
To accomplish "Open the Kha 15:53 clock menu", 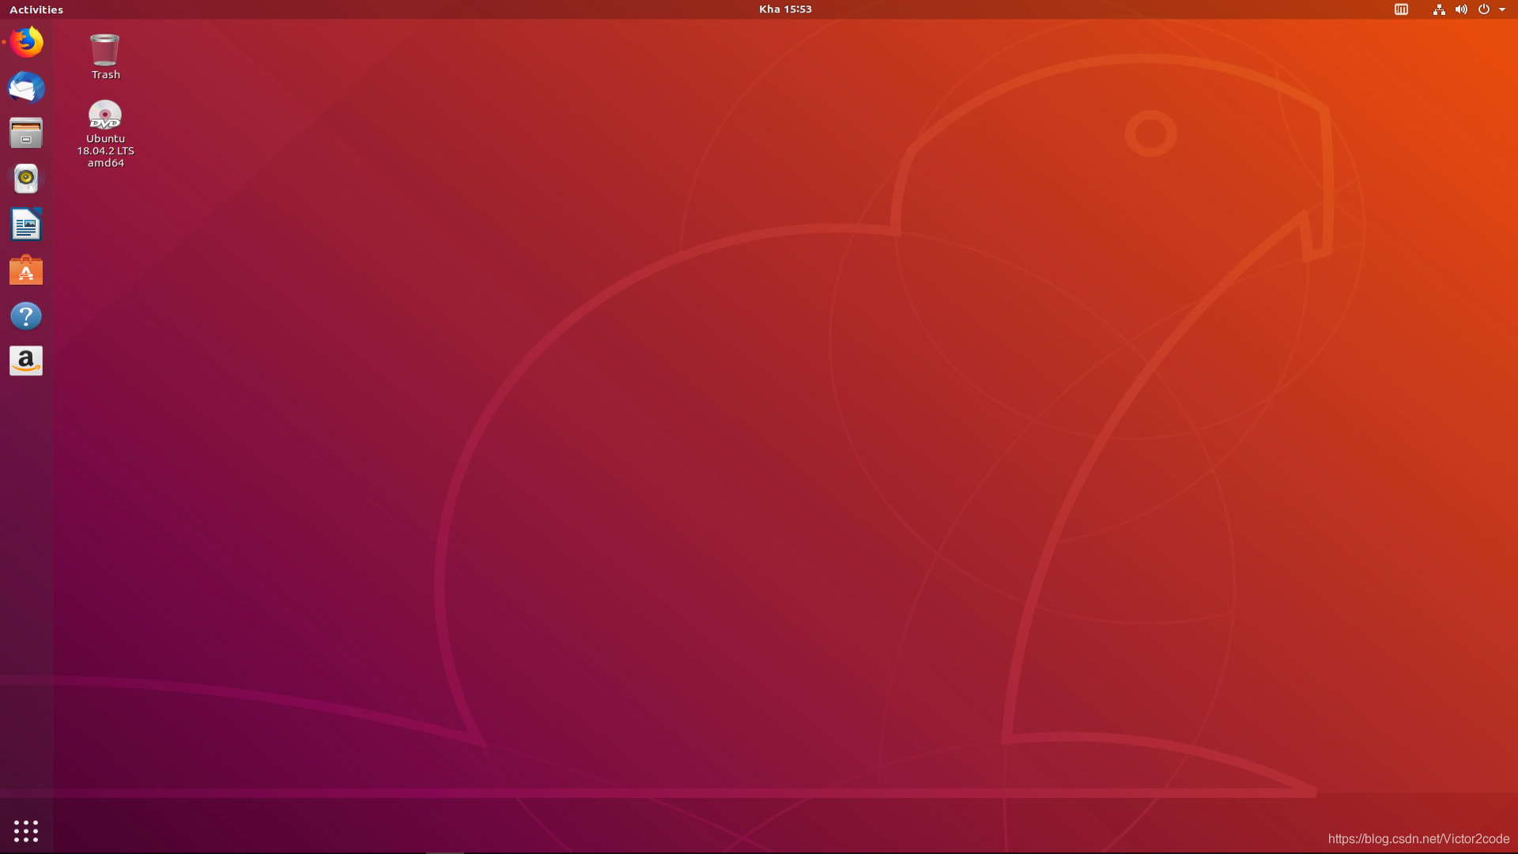I will point(785,9).
